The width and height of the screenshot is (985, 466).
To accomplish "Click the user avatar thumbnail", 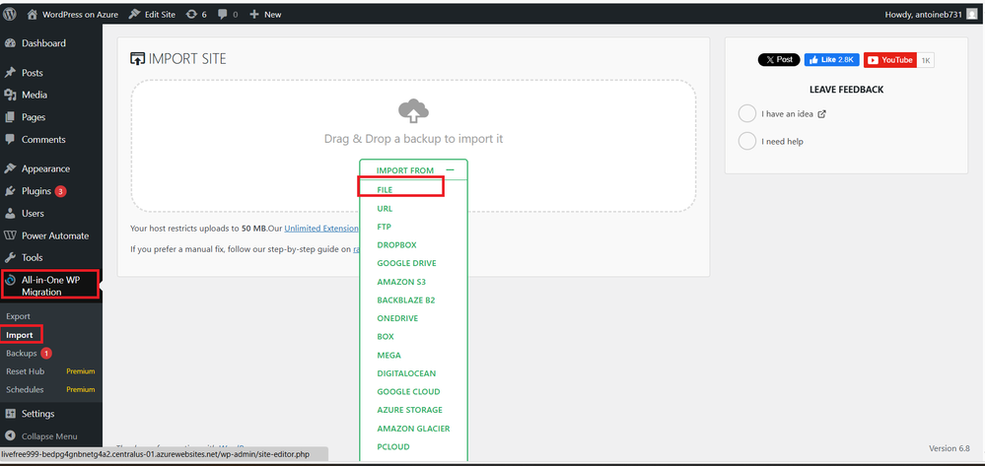I will [972, 15].
